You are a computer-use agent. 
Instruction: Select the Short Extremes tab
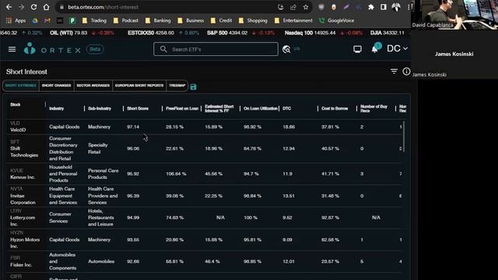[21, 86]
